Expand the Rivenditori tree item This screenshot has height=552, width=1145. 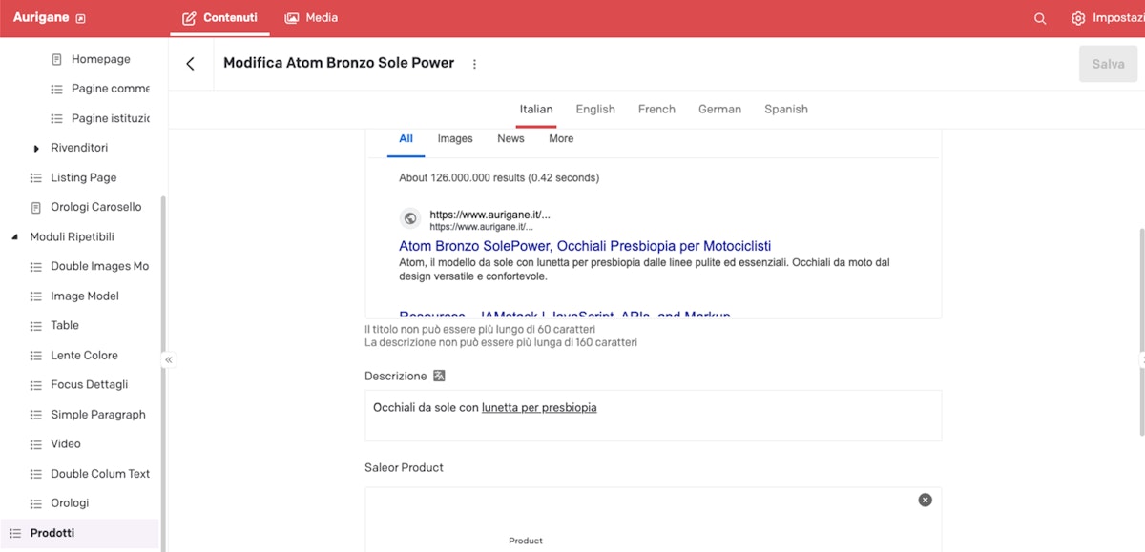(x=36, y=148)
